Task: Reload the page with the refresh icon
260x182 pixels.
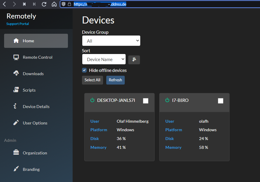Action: [x=44, y=4]
